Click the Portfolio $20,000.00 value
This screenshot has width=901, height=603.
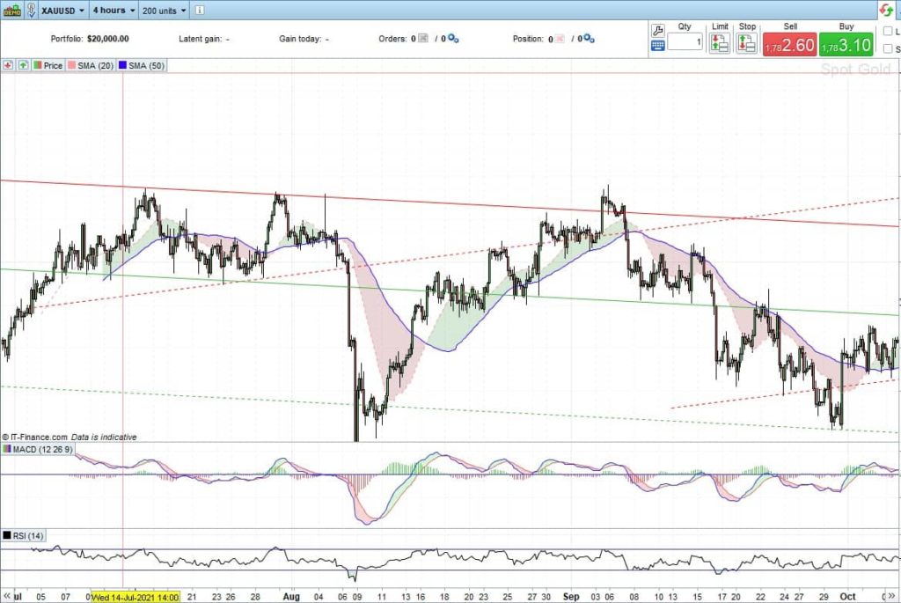108,39
